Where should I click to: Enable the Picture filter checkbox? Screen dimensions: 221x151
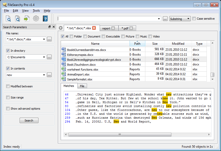(123, 36)
